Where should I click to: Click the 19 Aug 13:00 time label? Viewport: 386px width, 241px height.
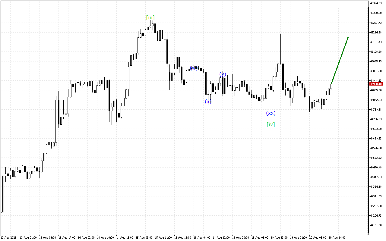(x=279, y=237)
